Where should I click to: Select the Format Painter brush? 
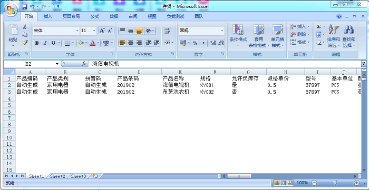[25, 43]
